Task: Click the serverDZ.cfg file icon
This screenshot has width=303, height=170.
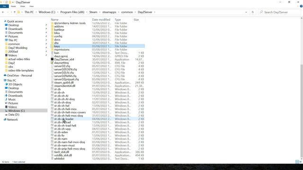Action: tap(52, 66)
